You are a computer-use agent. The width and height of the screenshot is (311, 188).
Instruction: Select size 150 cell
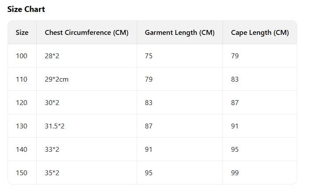pos(22,173)
